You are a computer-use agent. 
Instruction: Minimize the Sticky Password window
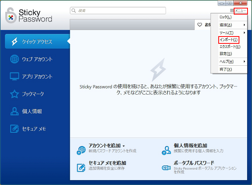(x=222, y=3)
